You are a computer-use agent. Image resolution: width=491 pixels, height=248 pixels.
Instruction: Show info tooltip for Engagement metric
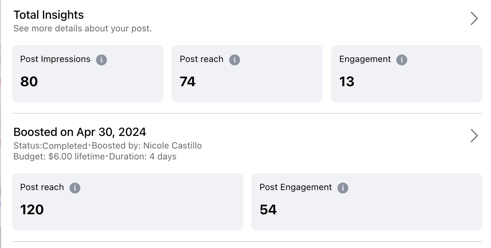(x=402, y=60)
